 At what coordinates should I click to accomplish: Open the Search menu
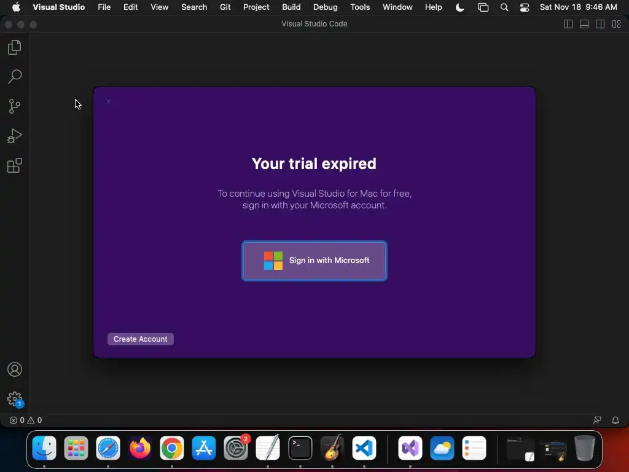pos(194,7)
